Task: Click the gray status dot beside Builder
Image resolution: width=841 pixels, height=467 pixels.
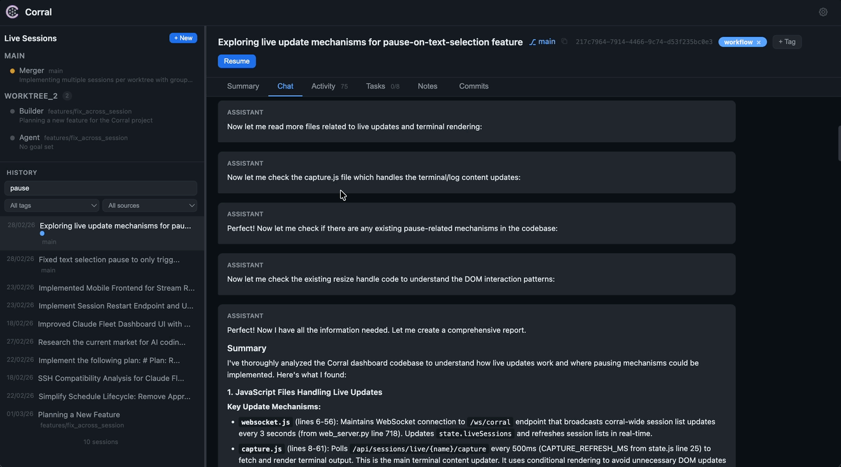Action: (x=12, y=112)
